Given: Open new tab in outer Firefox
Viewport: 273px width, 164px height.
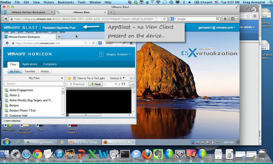Looking at the screenshot, I should 111,12.
